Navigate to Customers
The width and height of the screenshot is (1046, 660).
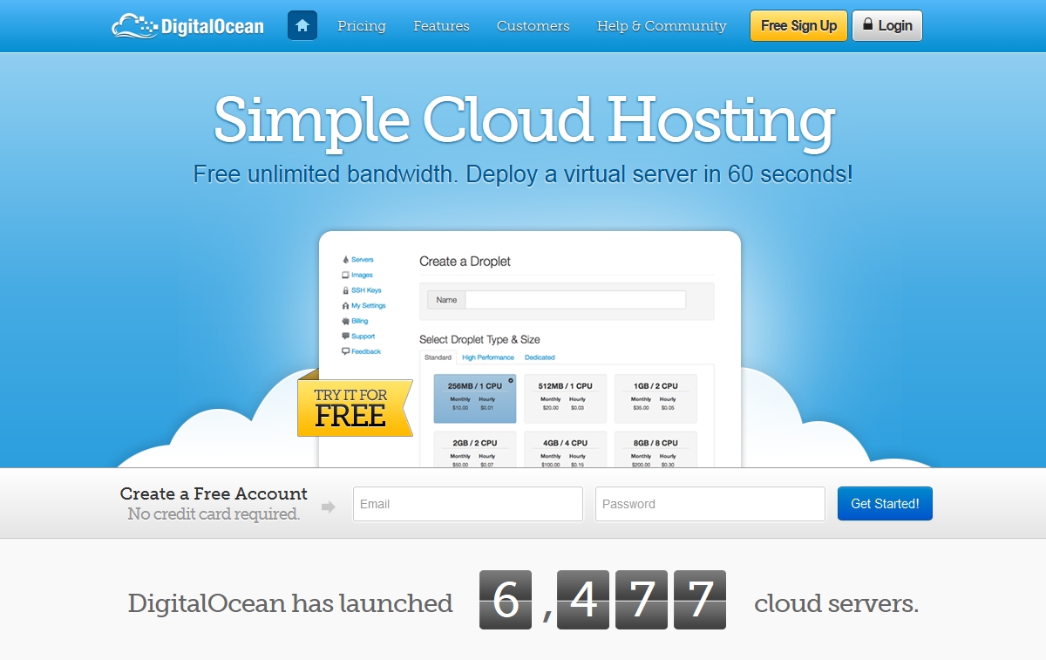(533, 26)
